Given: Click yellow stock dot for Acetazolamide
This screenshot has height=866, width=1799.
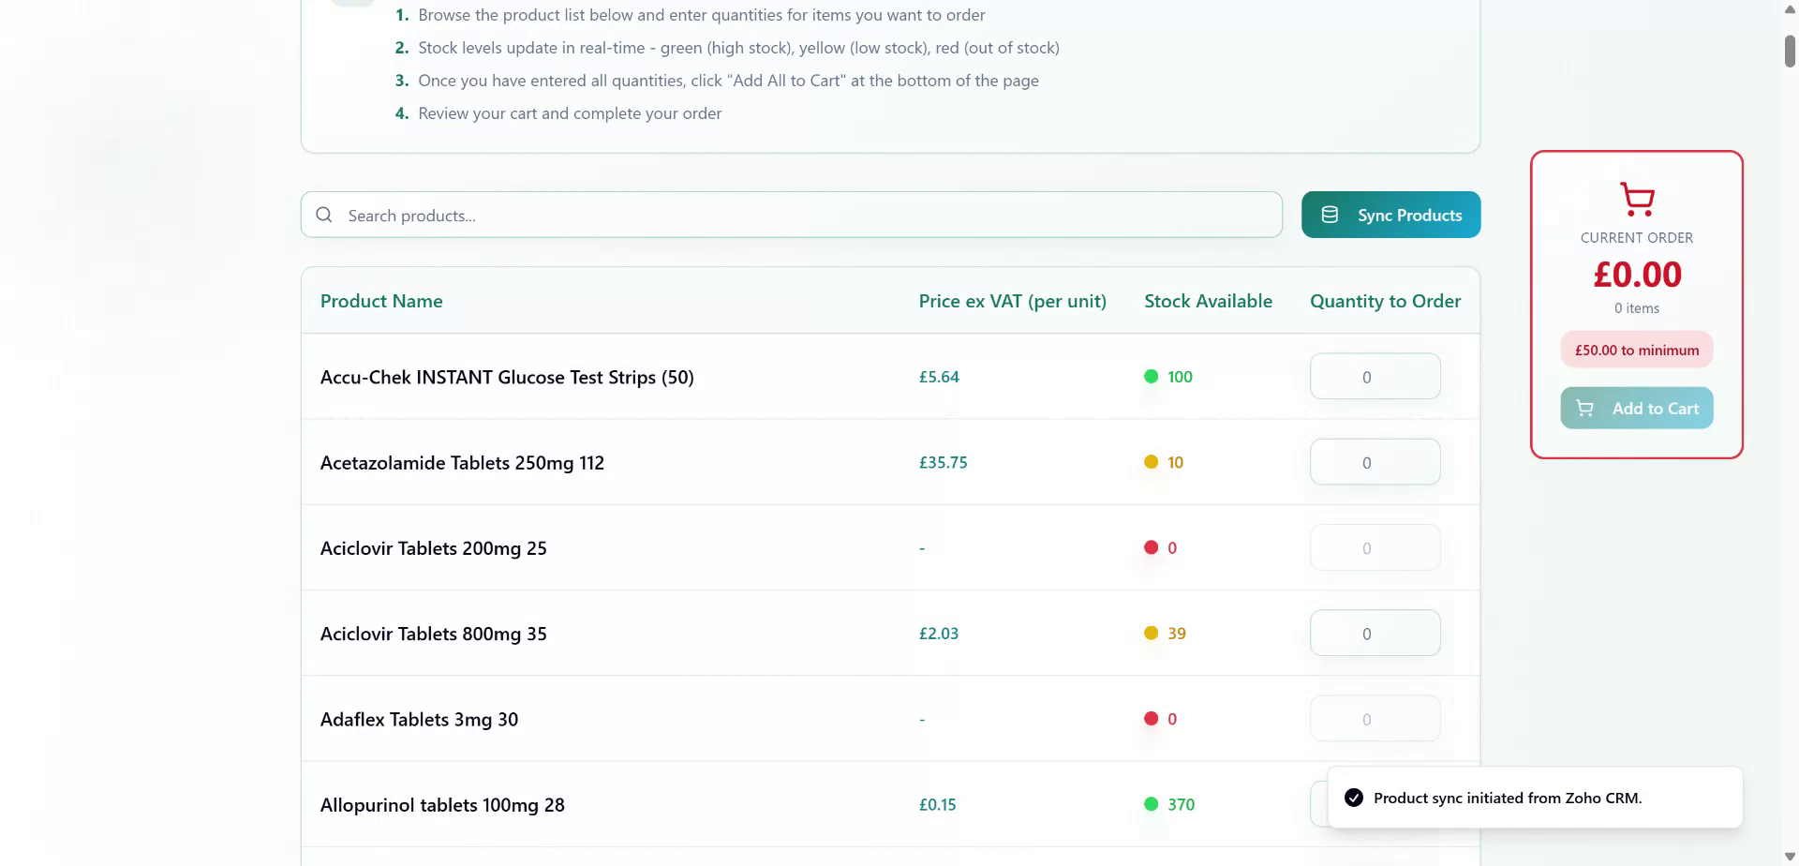Looking at the screenshot, I should 1151,462.
